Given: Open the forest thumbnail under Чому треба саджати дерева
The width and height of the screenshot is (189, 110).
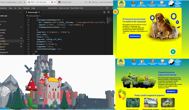Looking at the screenshot, I should [x=133, y=103].
